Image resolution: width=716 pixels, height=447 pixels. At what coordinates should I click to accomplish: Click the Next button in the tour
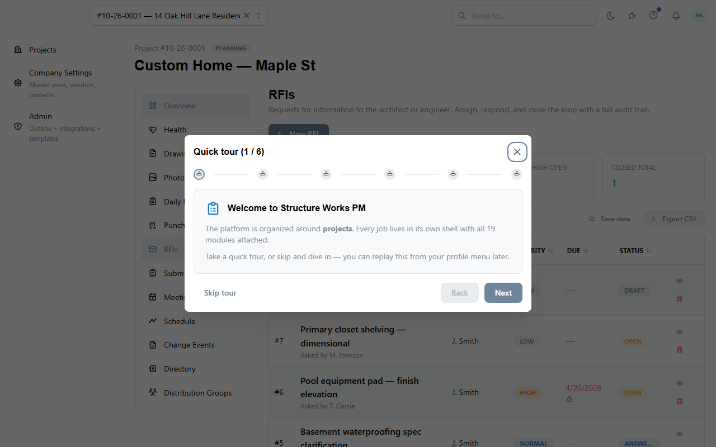coord(503,293)
